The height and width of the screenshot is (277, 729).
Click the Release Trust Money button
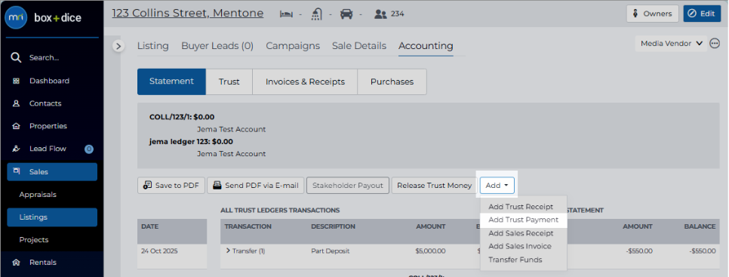[x=434, y=186]
